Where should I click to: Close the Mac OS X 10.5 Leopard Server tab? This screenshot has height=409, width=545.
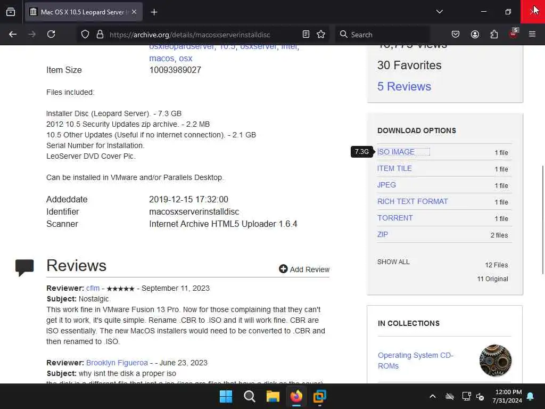coord(134,12)
